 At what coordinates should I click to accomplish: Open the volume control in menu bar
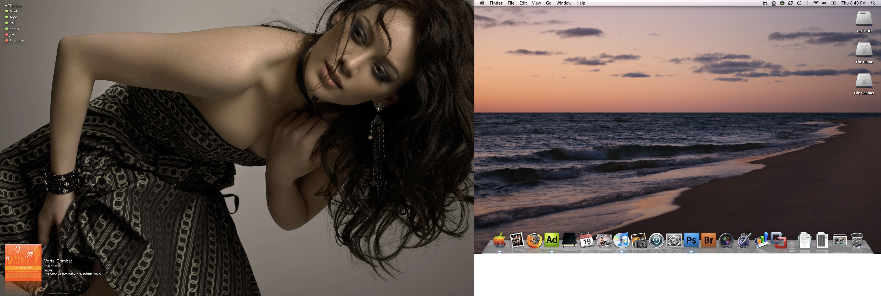point(824,3)
